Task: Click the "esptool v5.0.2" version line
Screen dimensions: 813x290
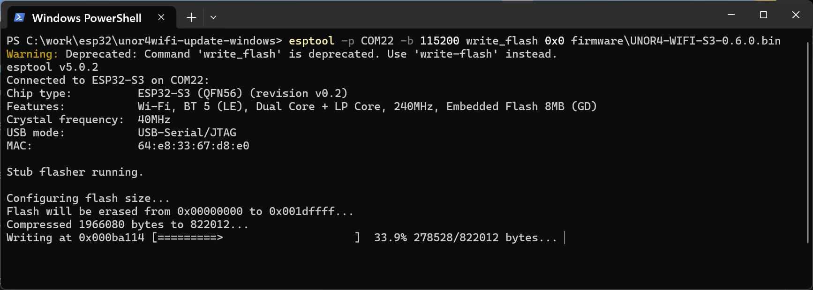Action: coord(52,67)
